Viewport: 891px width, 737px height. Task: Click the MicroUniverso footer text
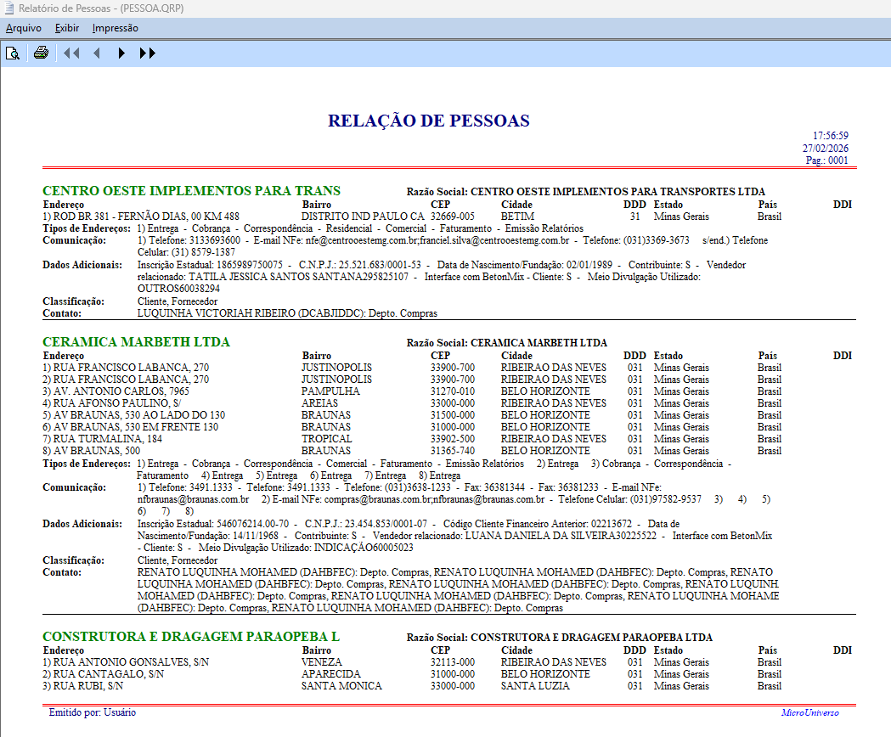point(809,713)
